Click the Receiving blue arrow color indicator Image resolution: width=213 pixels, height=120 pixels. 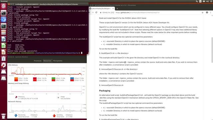(x=16, y=116)
